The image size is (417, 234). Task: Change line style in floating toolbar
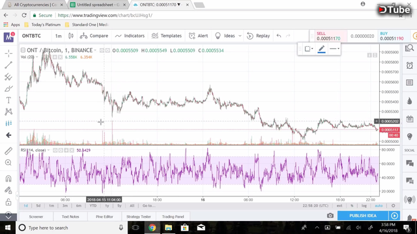click(x=334, y=49)
